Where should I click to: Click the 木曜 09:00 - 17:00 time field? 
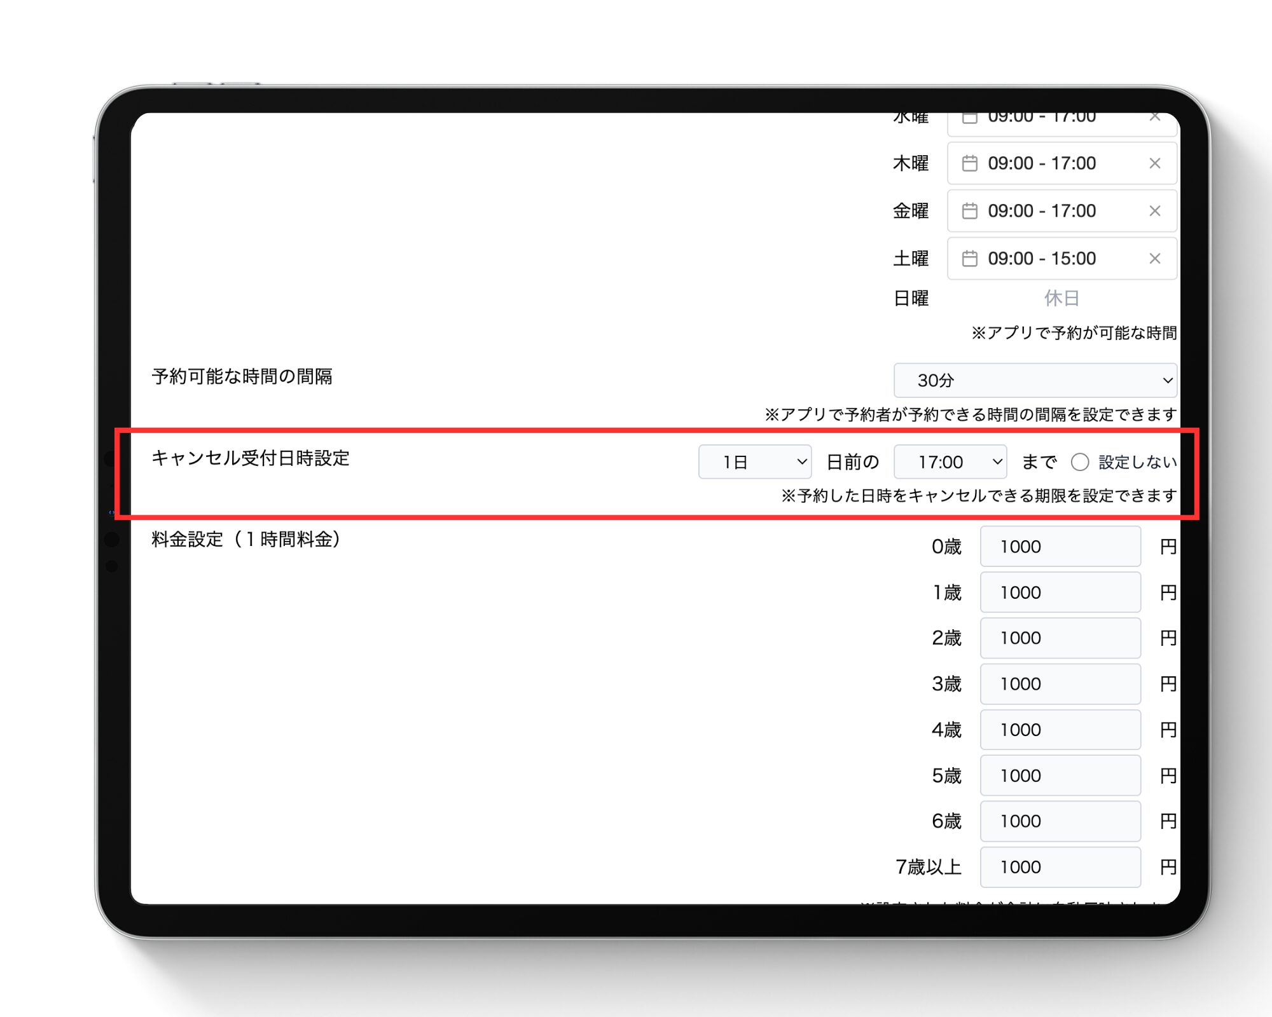tap(1043, 163)
